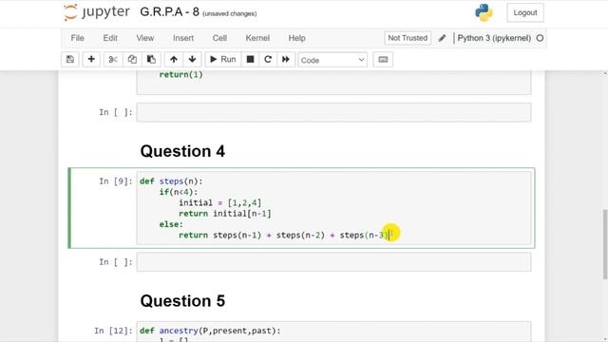608x342 pixels.
Task: Move selected cell down arrow
Action: (x=192, y=59)
